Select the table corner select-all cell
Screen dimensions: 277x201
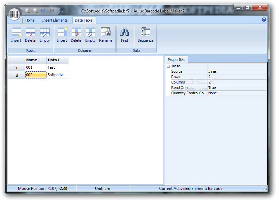pyautogui.click(x=17, y=60)
